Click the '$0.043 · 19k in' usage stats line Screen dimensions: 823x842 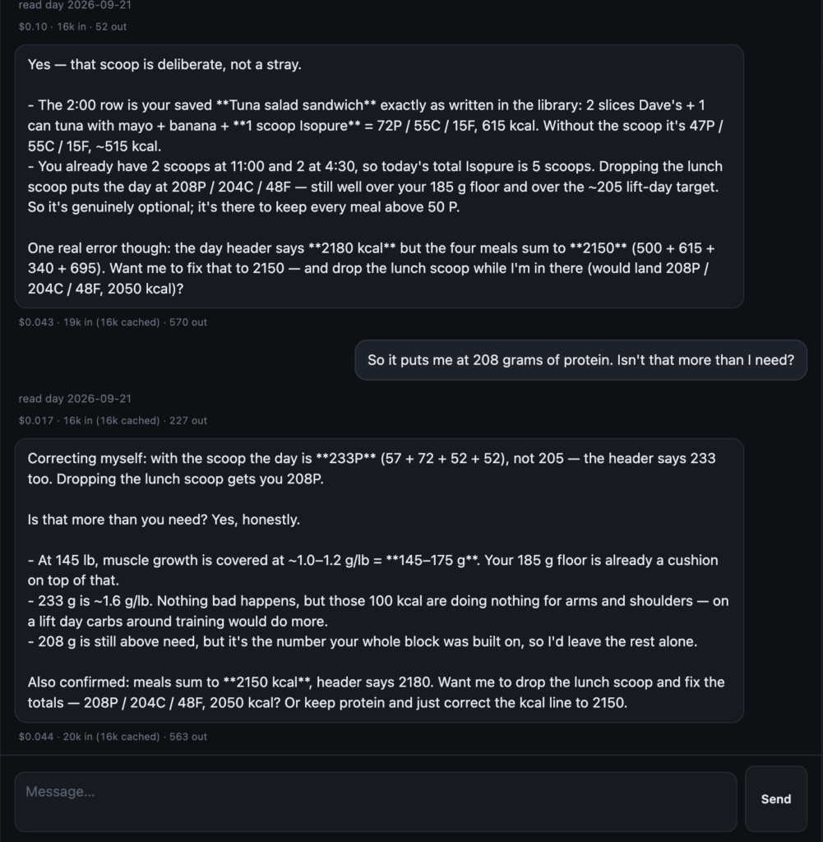113,322
